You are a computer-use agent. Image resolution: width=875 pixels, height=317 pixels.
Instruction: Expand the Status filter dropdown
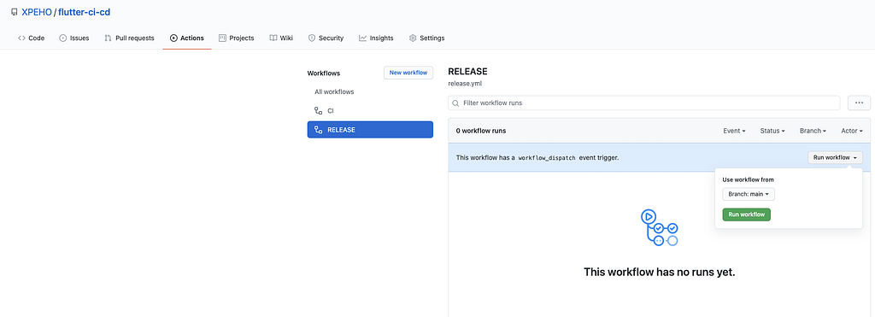click(x=772, y=131)
